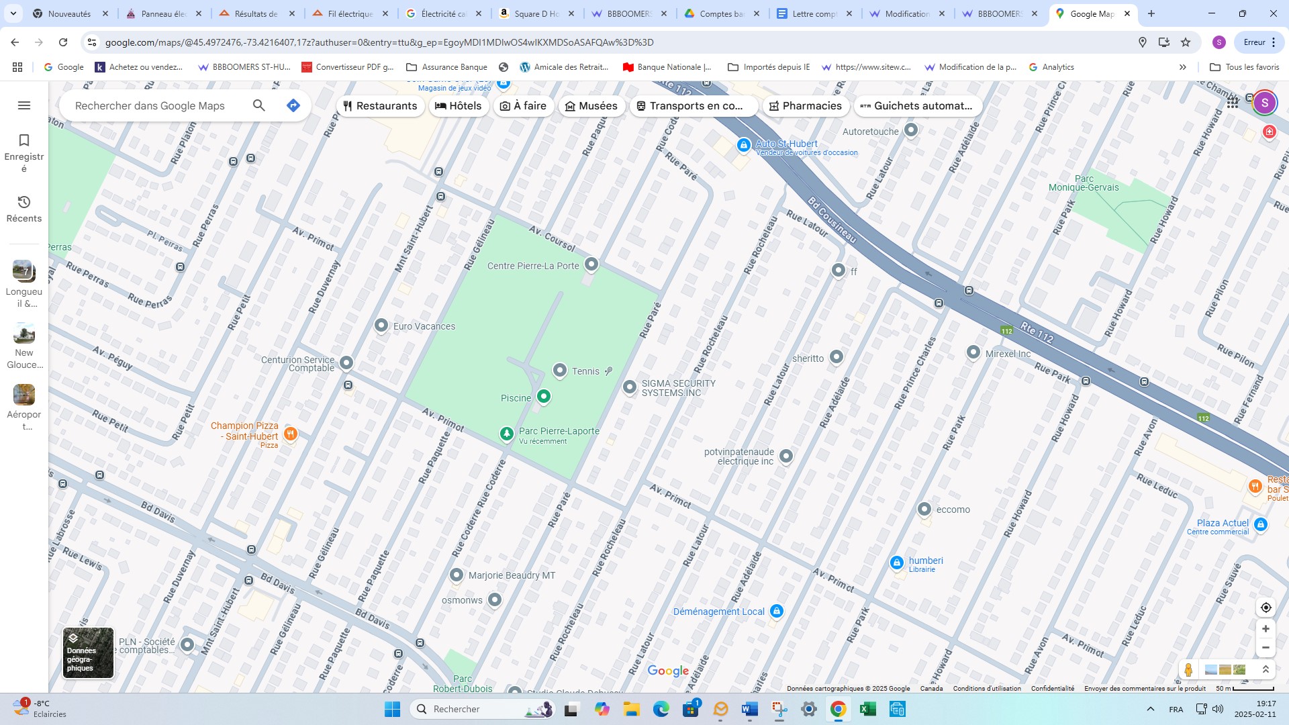
Task: Filter map by Restaurants
Action: click(x=380, y=106)
